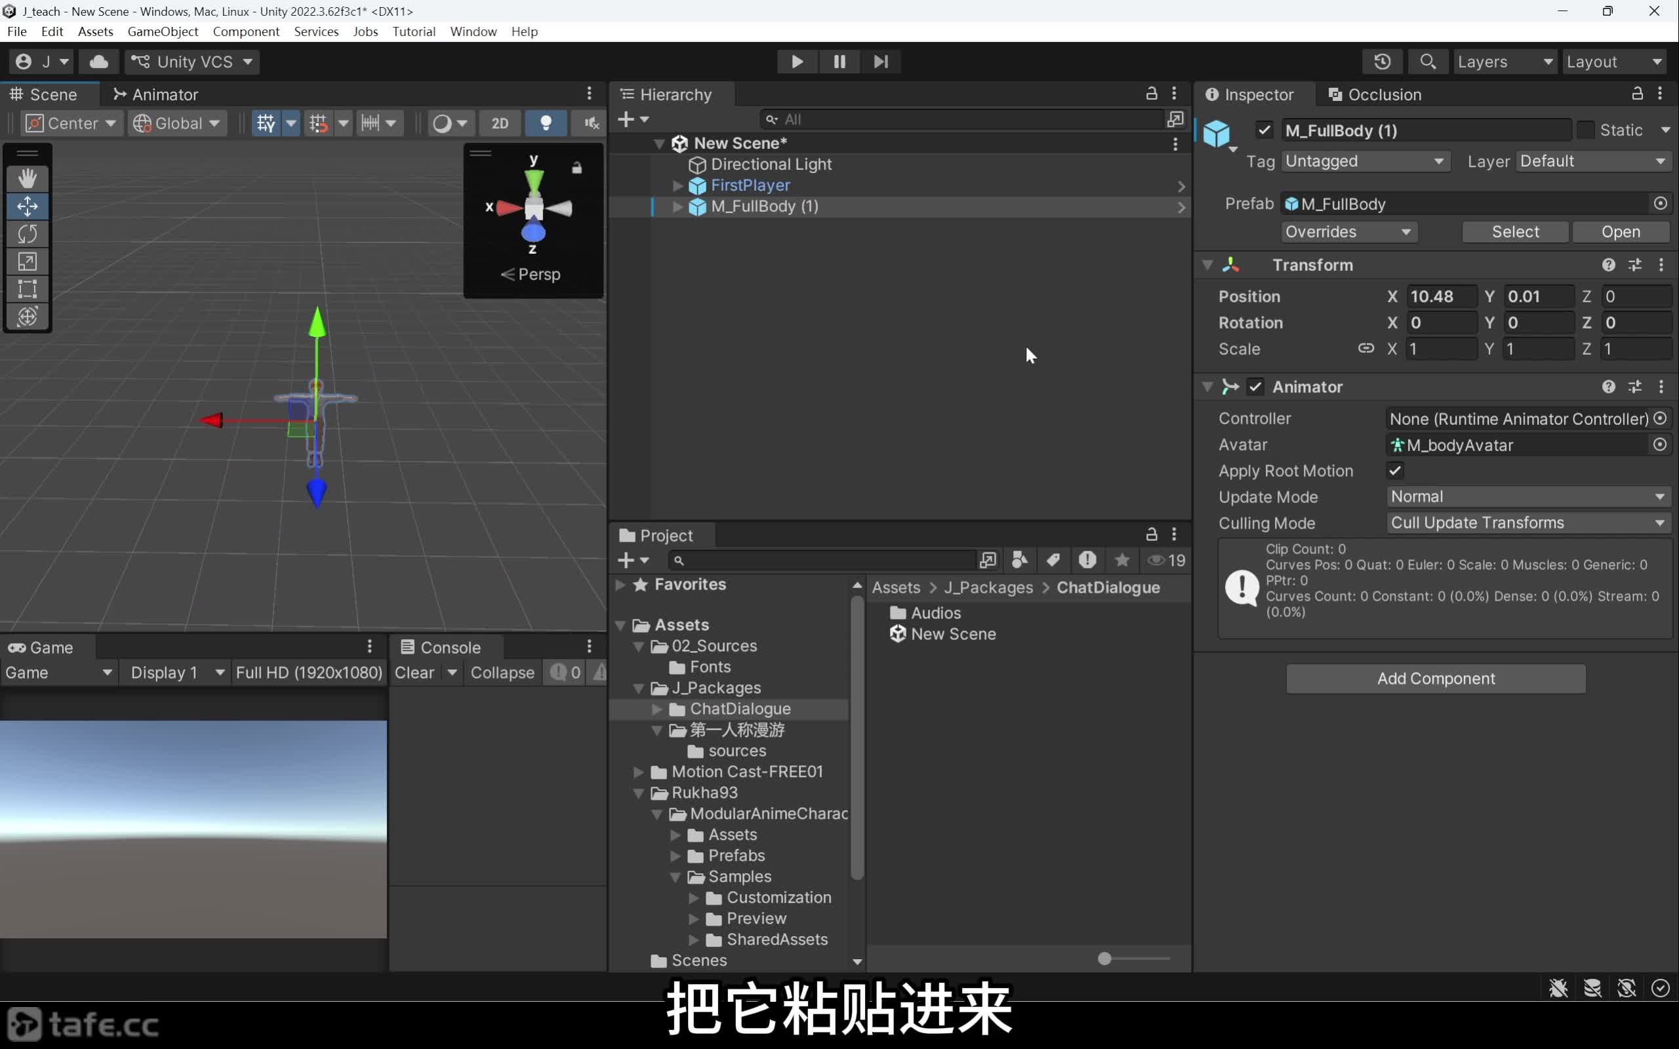Viewport: 1679px width, 1049px height.
Task: Switch to the Animator tab
Action: [156, 94]
